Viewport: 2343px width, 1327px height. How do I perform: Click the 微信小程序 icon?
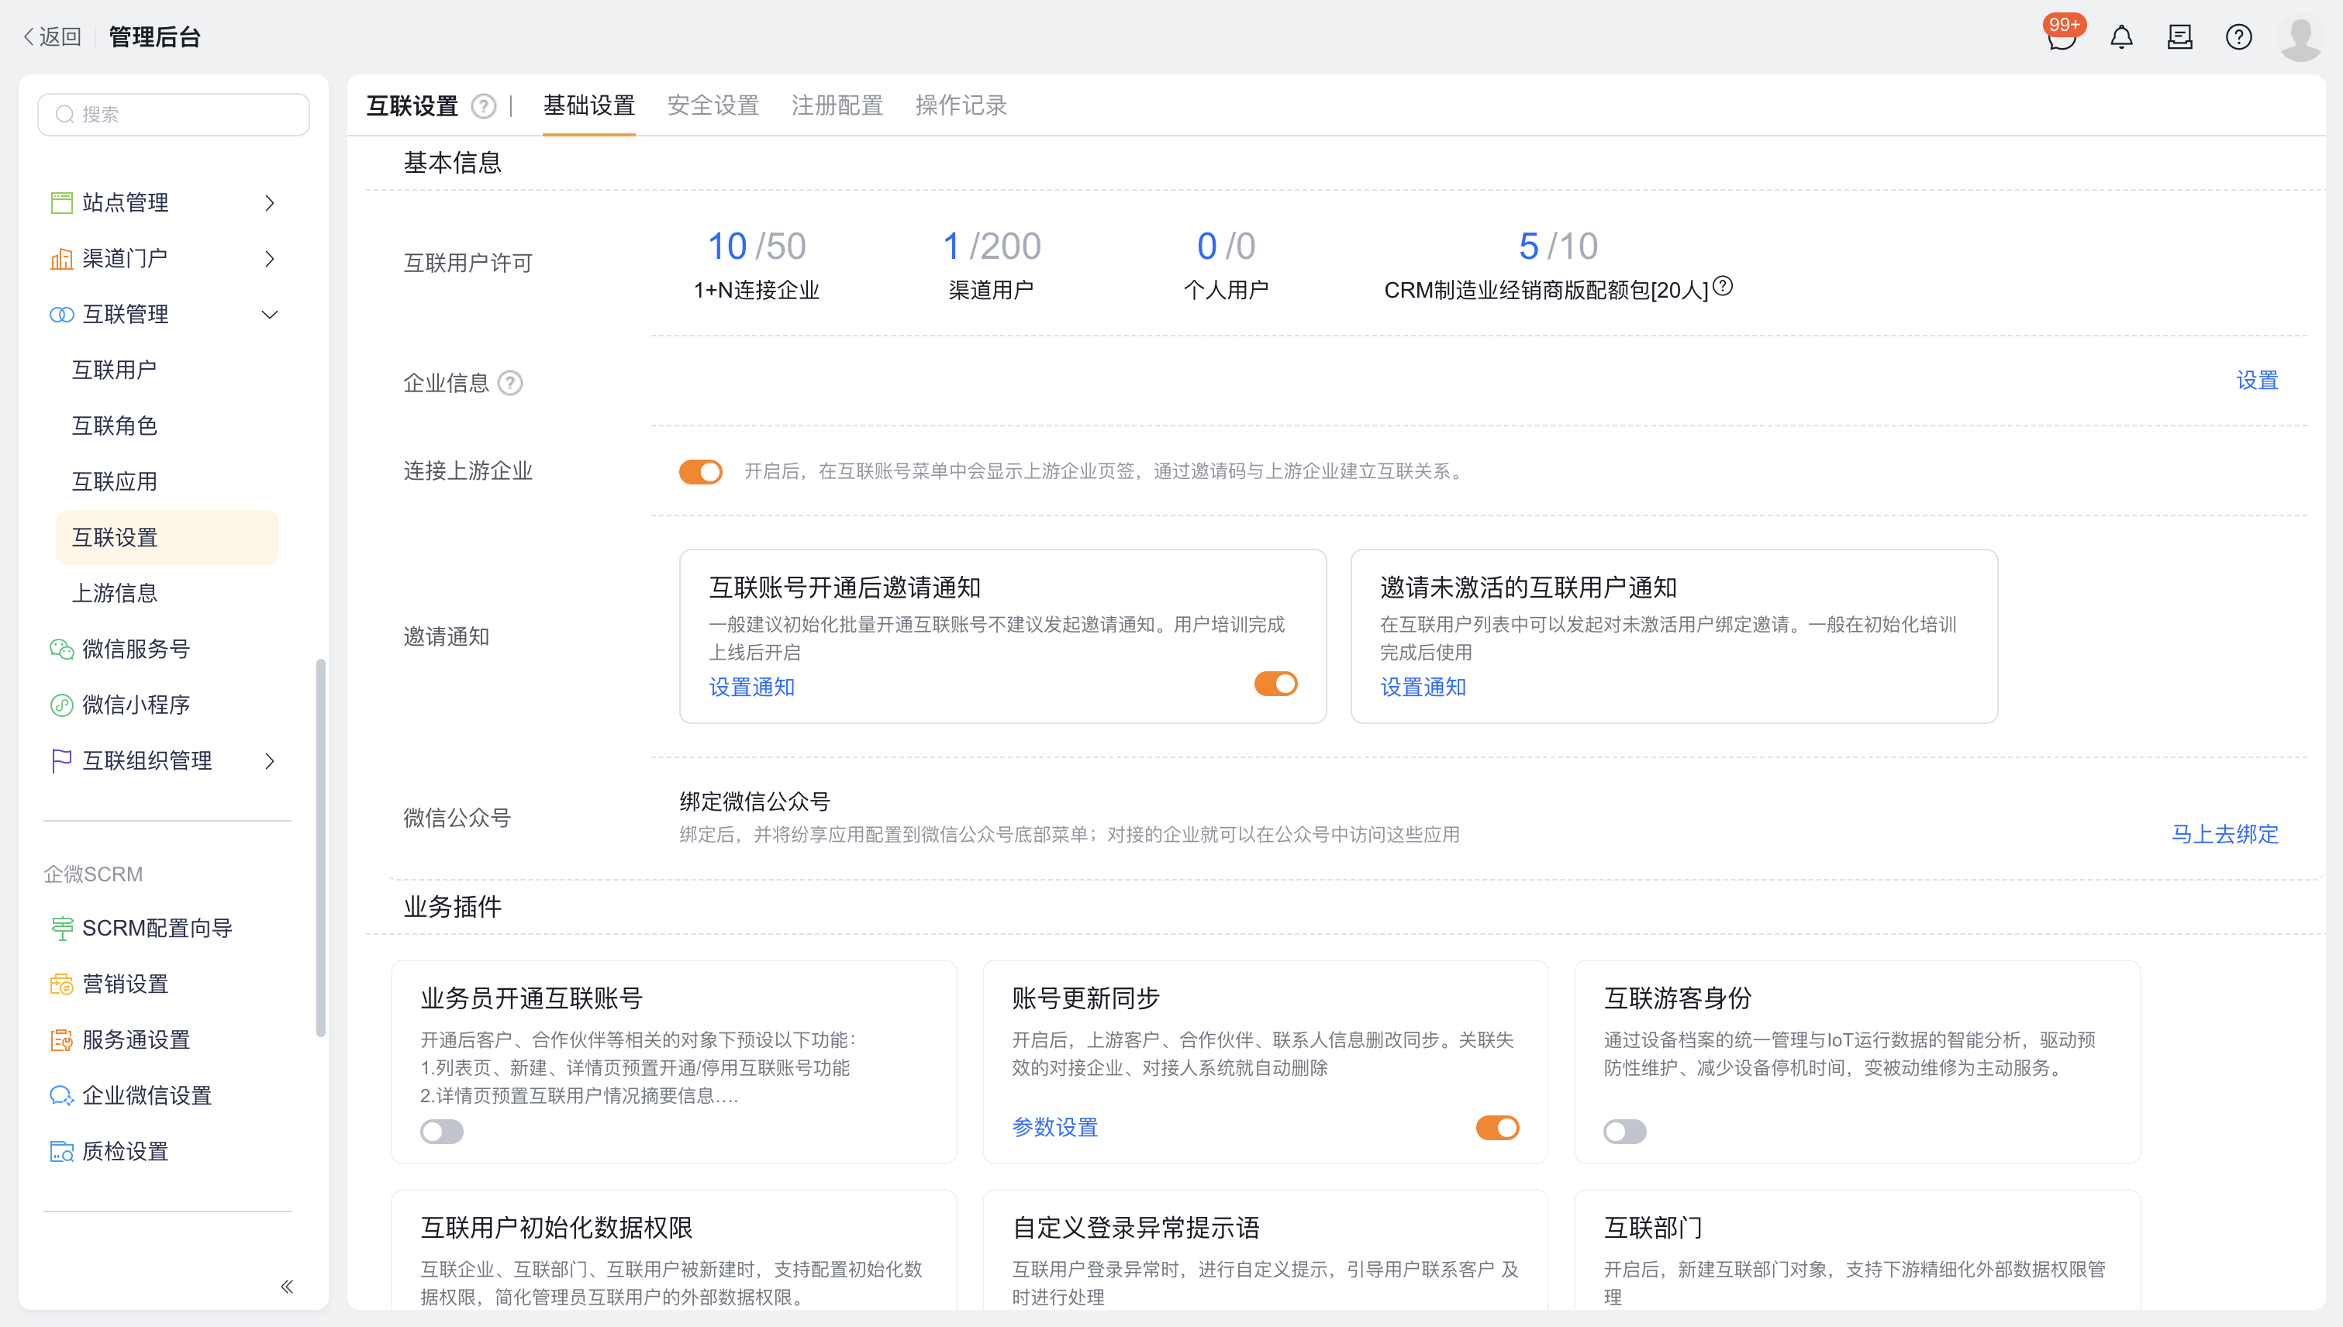(x=61, y=705)
